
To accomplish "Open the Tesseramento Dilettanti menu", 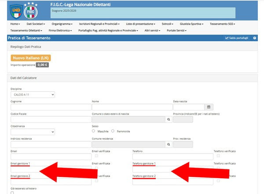I will coord(26,31).
